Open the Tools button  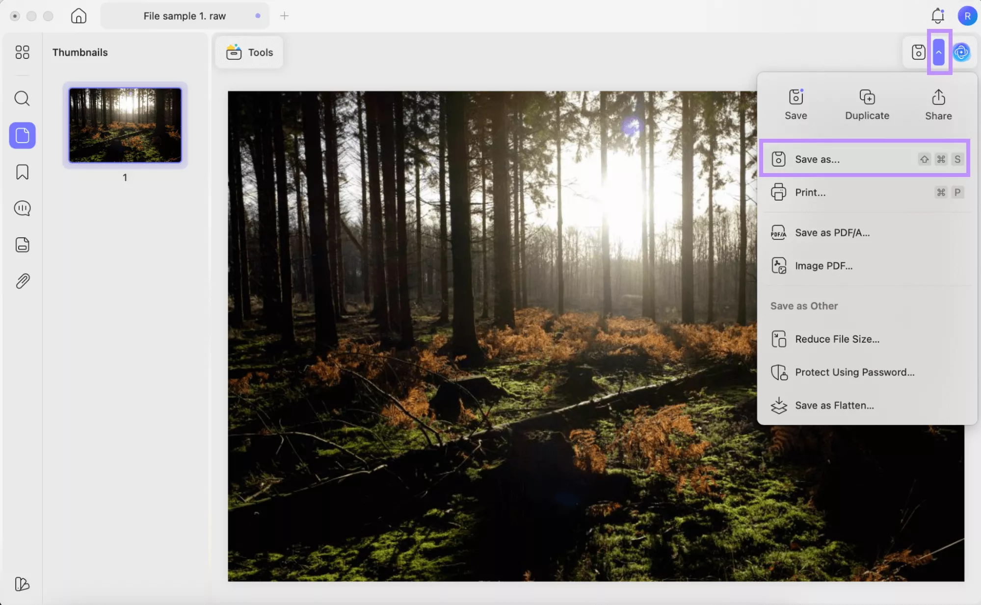pyautogui.click(x=249, y=52)
